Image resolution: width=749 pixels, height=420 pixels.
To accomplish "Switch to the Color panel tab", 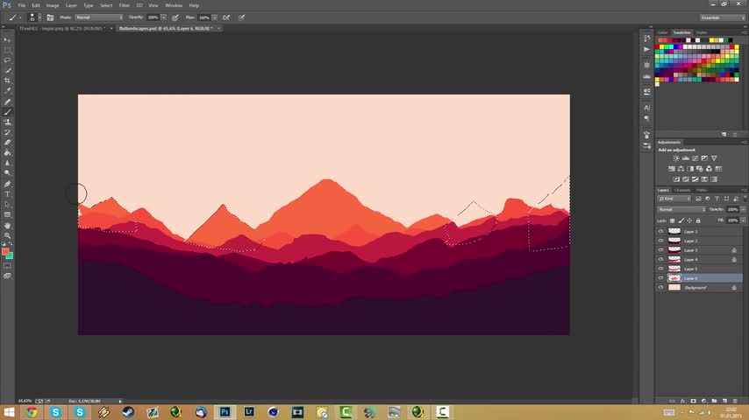I will pyautogui.click(x=662, y=32).
